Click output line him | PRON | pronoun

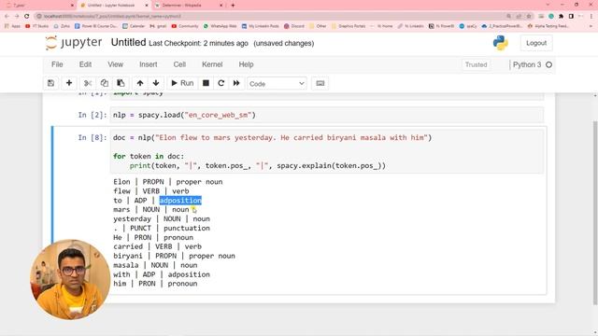[155, 284]
